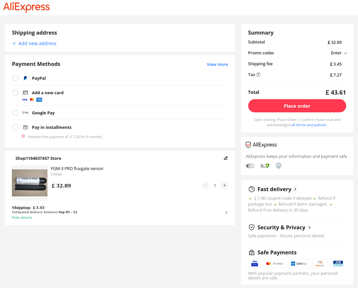
Task: Click the Tax help question mark icon
Action: pyautogui.click(x=258, y=75)
